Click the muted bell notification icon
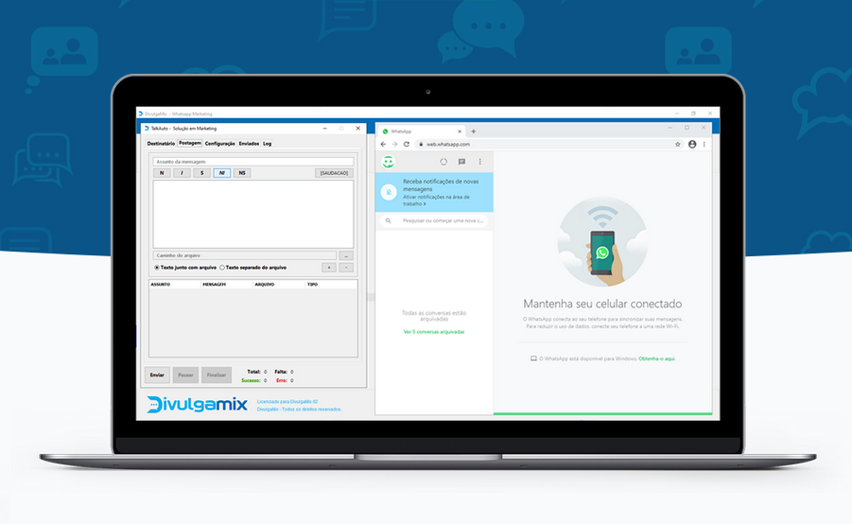The image size is (852, 524). [x=389, y=192]
